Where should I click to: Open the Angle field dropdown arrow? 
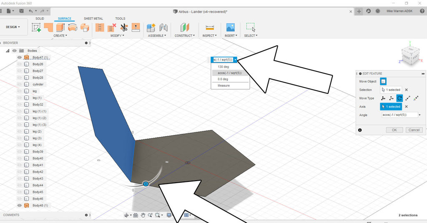click(x=419, y=115)
